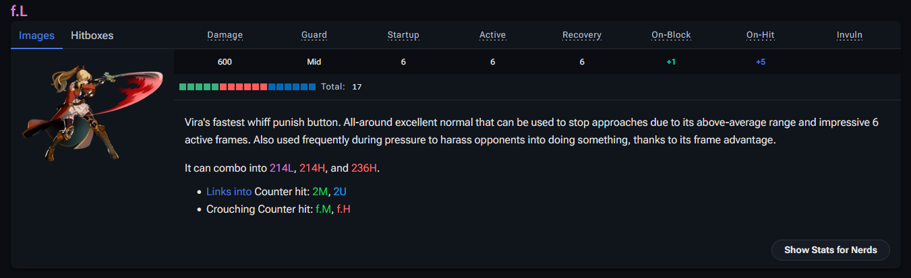Image resolution: width=911 pixels, height=278 pixels.
Task: Click the Damage column header
Action: coord(225,35)
